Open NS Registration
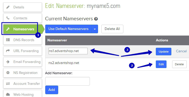 (22, 73)
